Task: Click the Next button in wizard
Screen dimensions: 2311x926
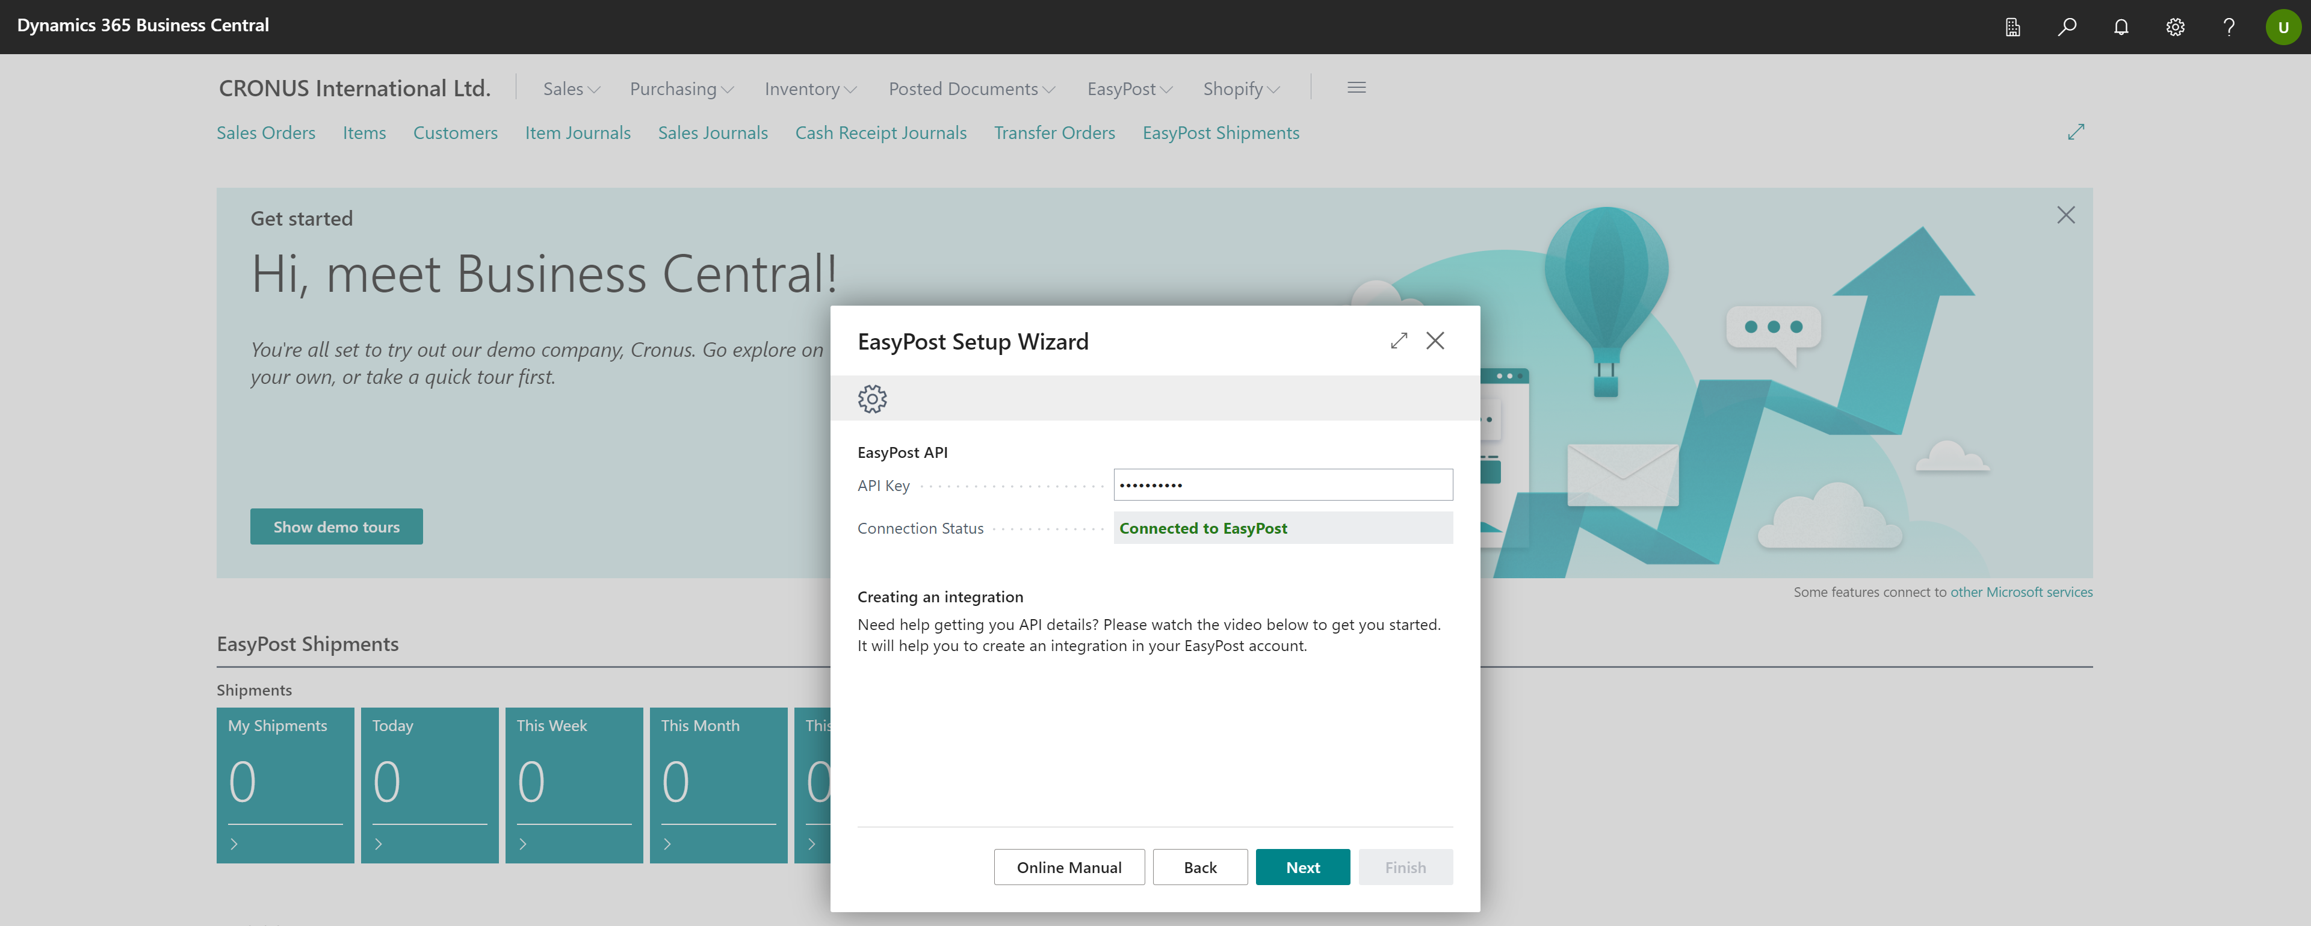Action: [1302, 867]
